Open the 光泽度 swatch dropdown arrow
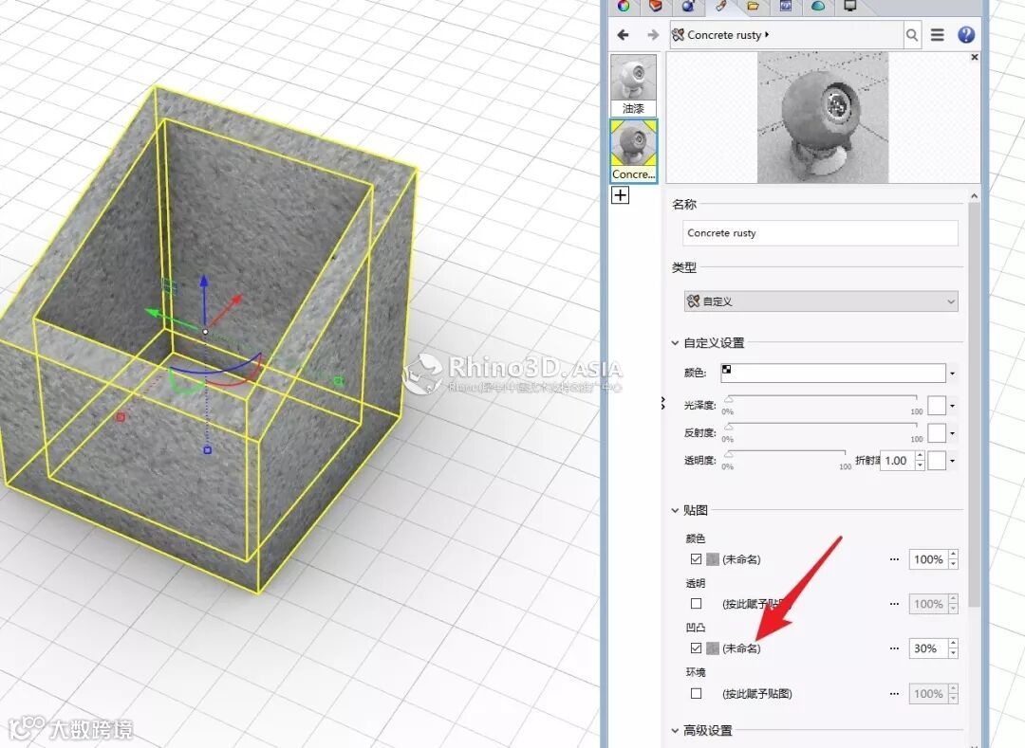Viewport: 1025px width, 748px height. pyautogui.click(x=953, y=406)
